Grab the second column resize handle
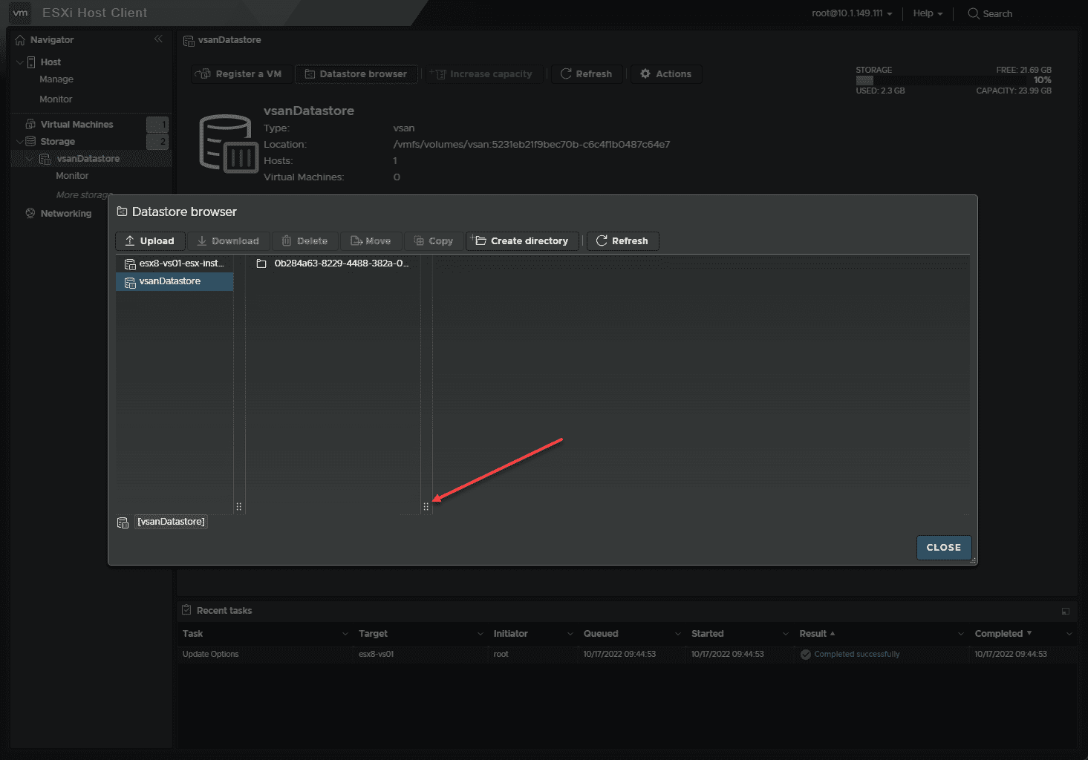The height and width of the screenshot is (760, 1088). [x=426, y=507]
